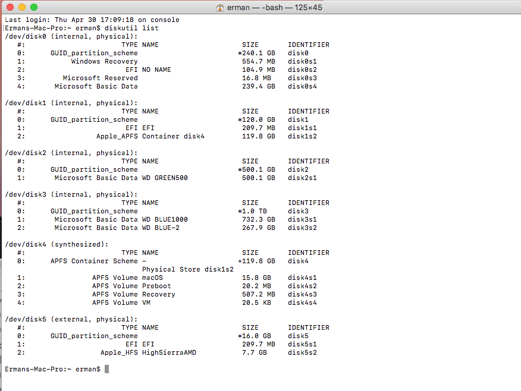
Task: Click the 'disk0s4' identifier
Action: [302, 86]
